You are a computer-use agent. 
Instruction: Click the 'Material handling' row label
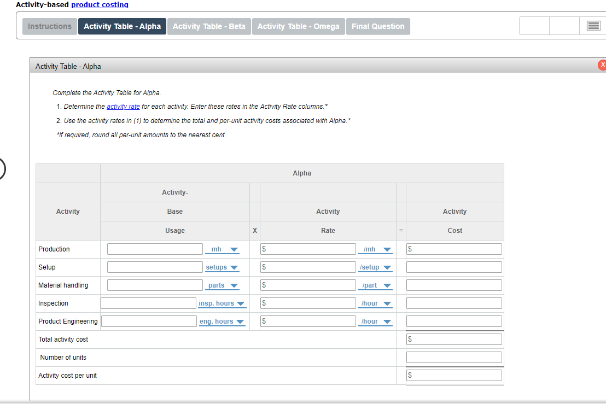tap(63, 285)
